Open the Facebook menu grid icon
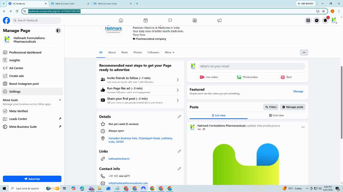Image resolution: width=343 pixels, height=192 pixels. (x=308, y=20)
